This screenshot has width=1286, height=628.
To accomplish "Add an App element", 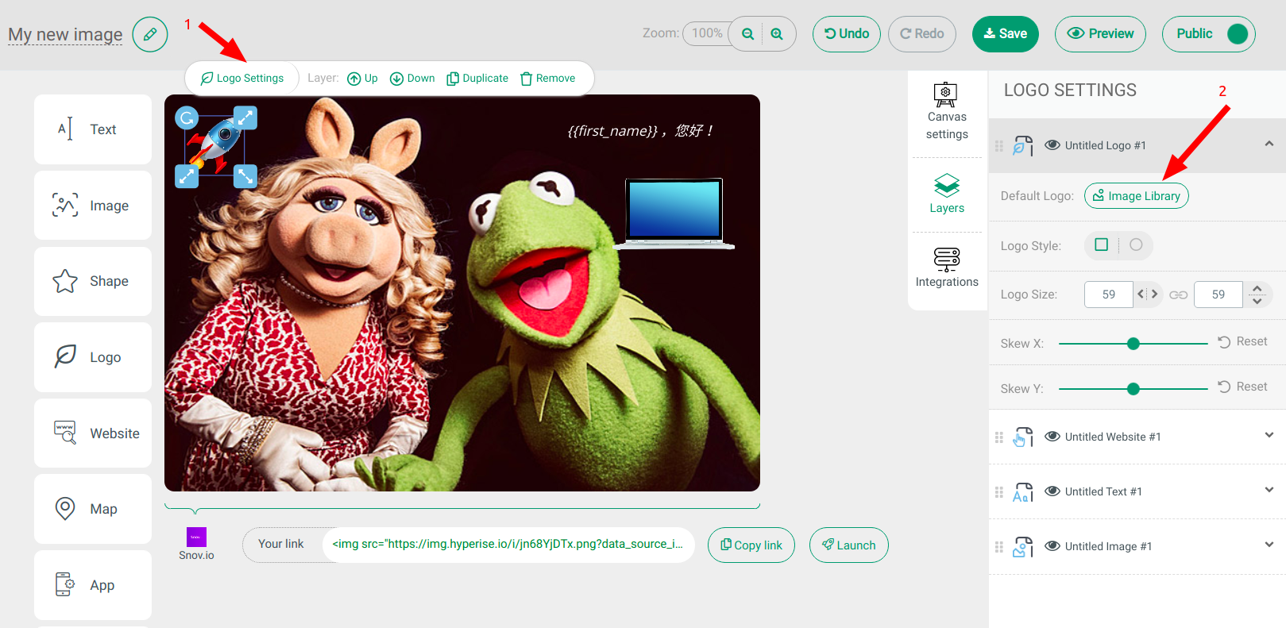I will click(93, 585).
